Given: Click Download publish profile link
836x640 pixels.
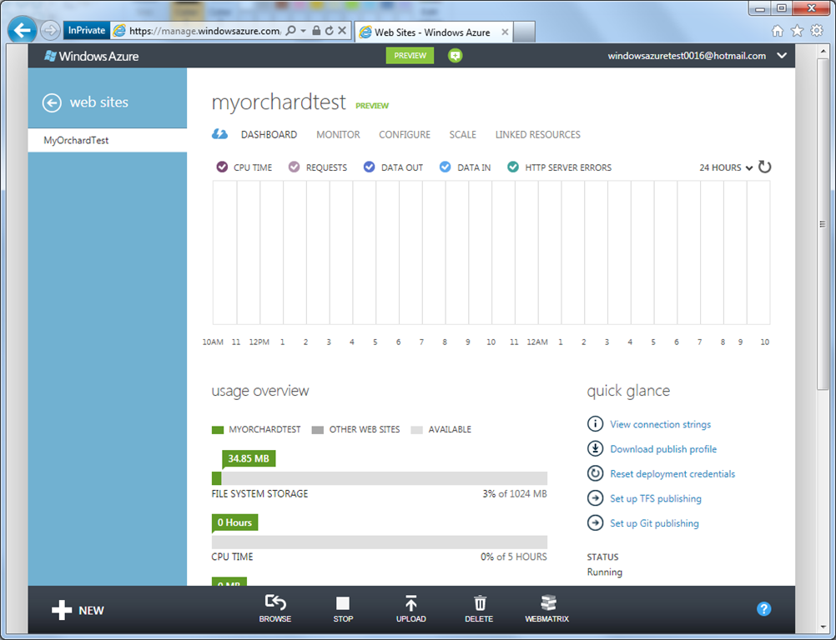Looking at the screenshot, I should [x=663, y=449].
